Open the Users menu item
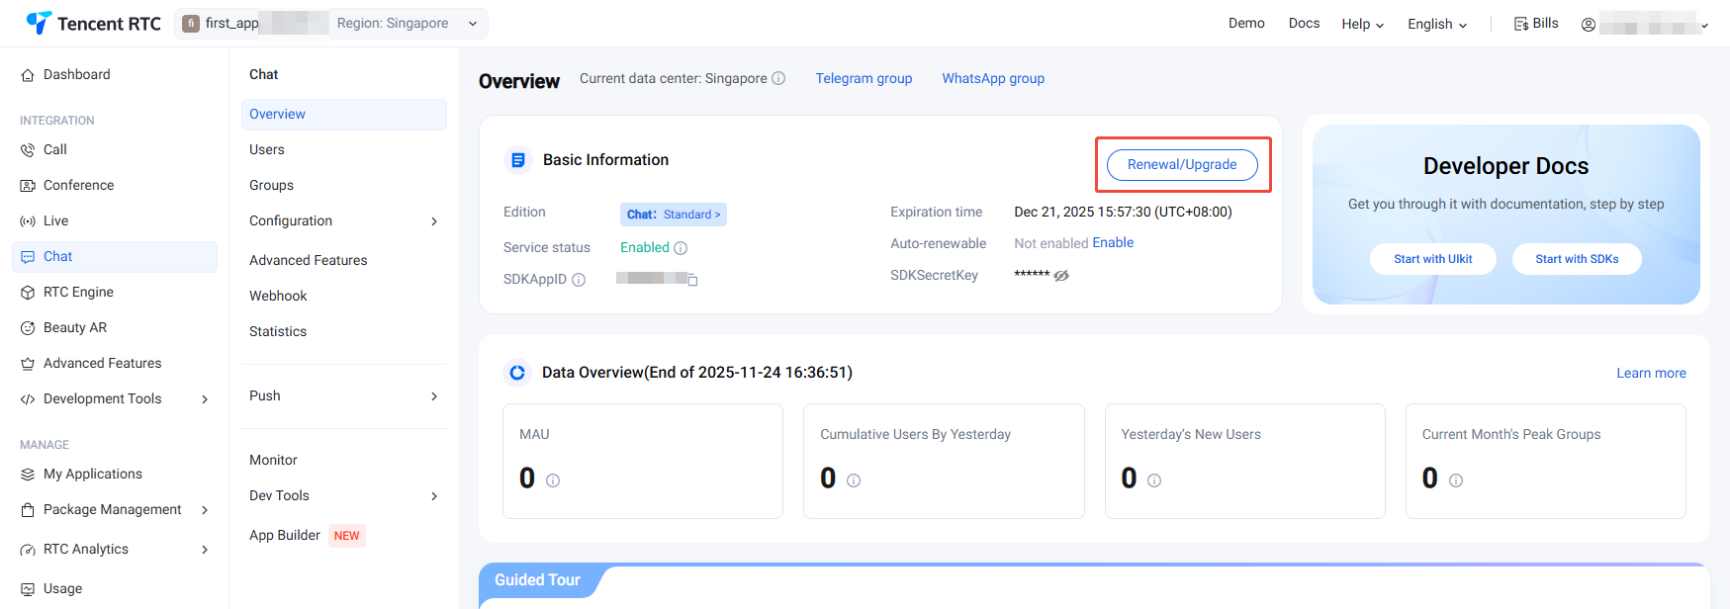1730x609 pixels. [267, 150]
